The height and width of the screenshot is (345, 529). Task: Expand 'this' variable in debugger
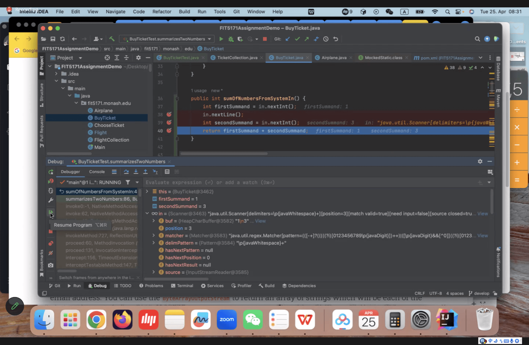147,191
